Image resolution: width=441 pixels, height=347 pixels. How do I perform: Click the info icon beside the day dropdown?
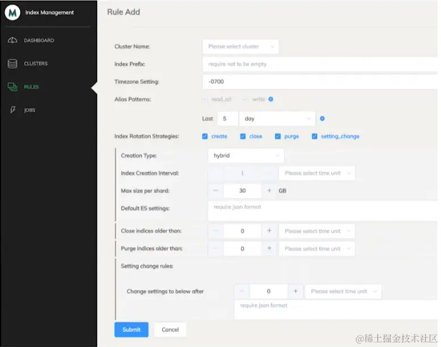pos(322,119)
